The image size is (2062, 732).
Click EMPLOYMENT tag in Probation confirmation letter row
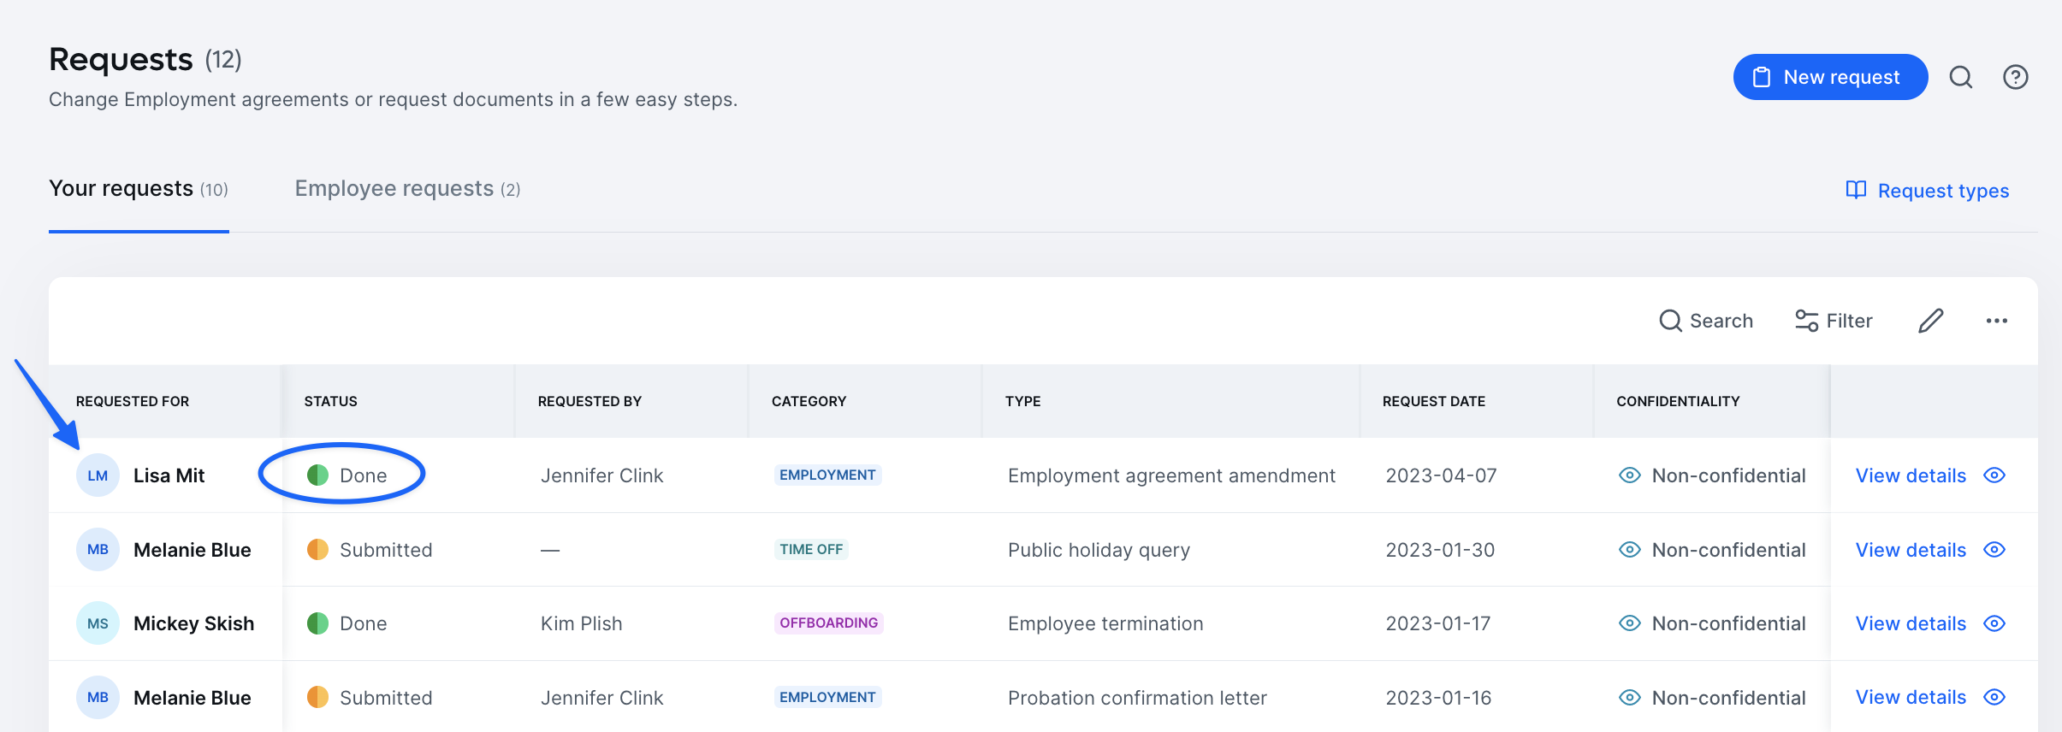tap(827, 697)
